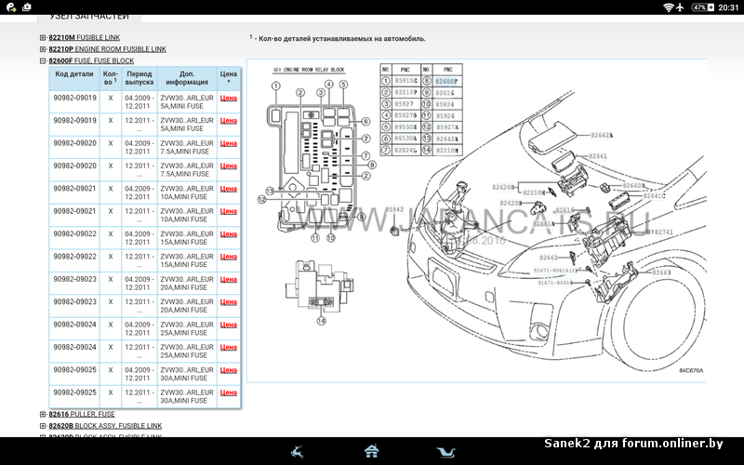Open Цена for 90982-09020 7.5A period 04.2009-12.2011
This screenshot has width=744, height=465.
tap(228, 143)
